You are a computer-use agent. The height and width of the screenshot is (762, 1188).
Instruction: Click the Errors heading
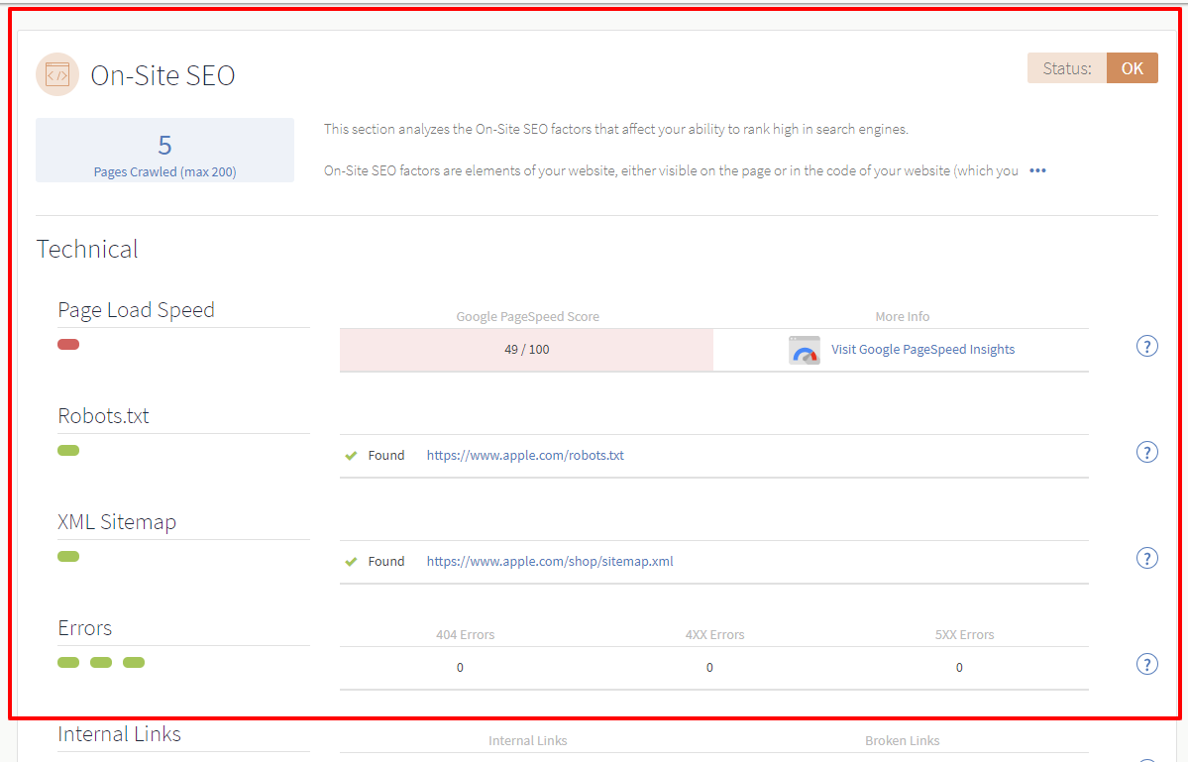[x=85, y=628]
